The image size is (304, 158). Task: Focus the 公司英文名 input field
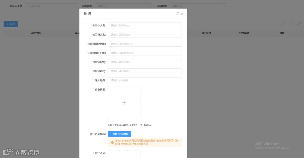point(145,35)
